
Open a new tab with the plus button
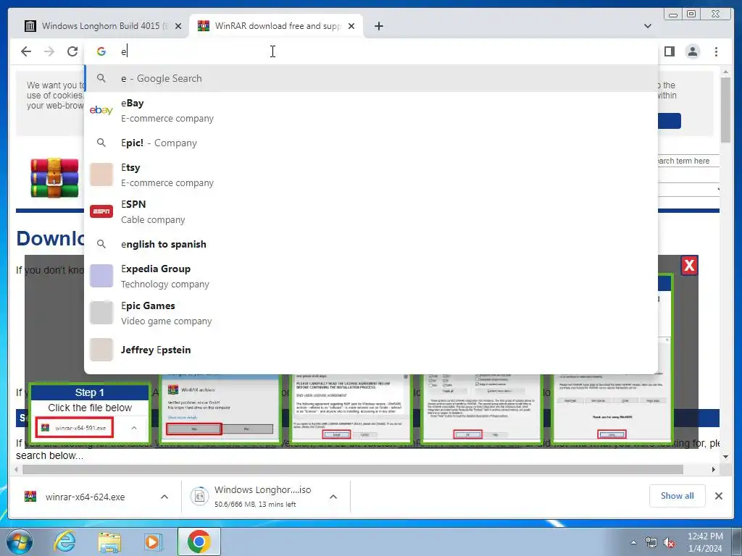pos(378,26)
